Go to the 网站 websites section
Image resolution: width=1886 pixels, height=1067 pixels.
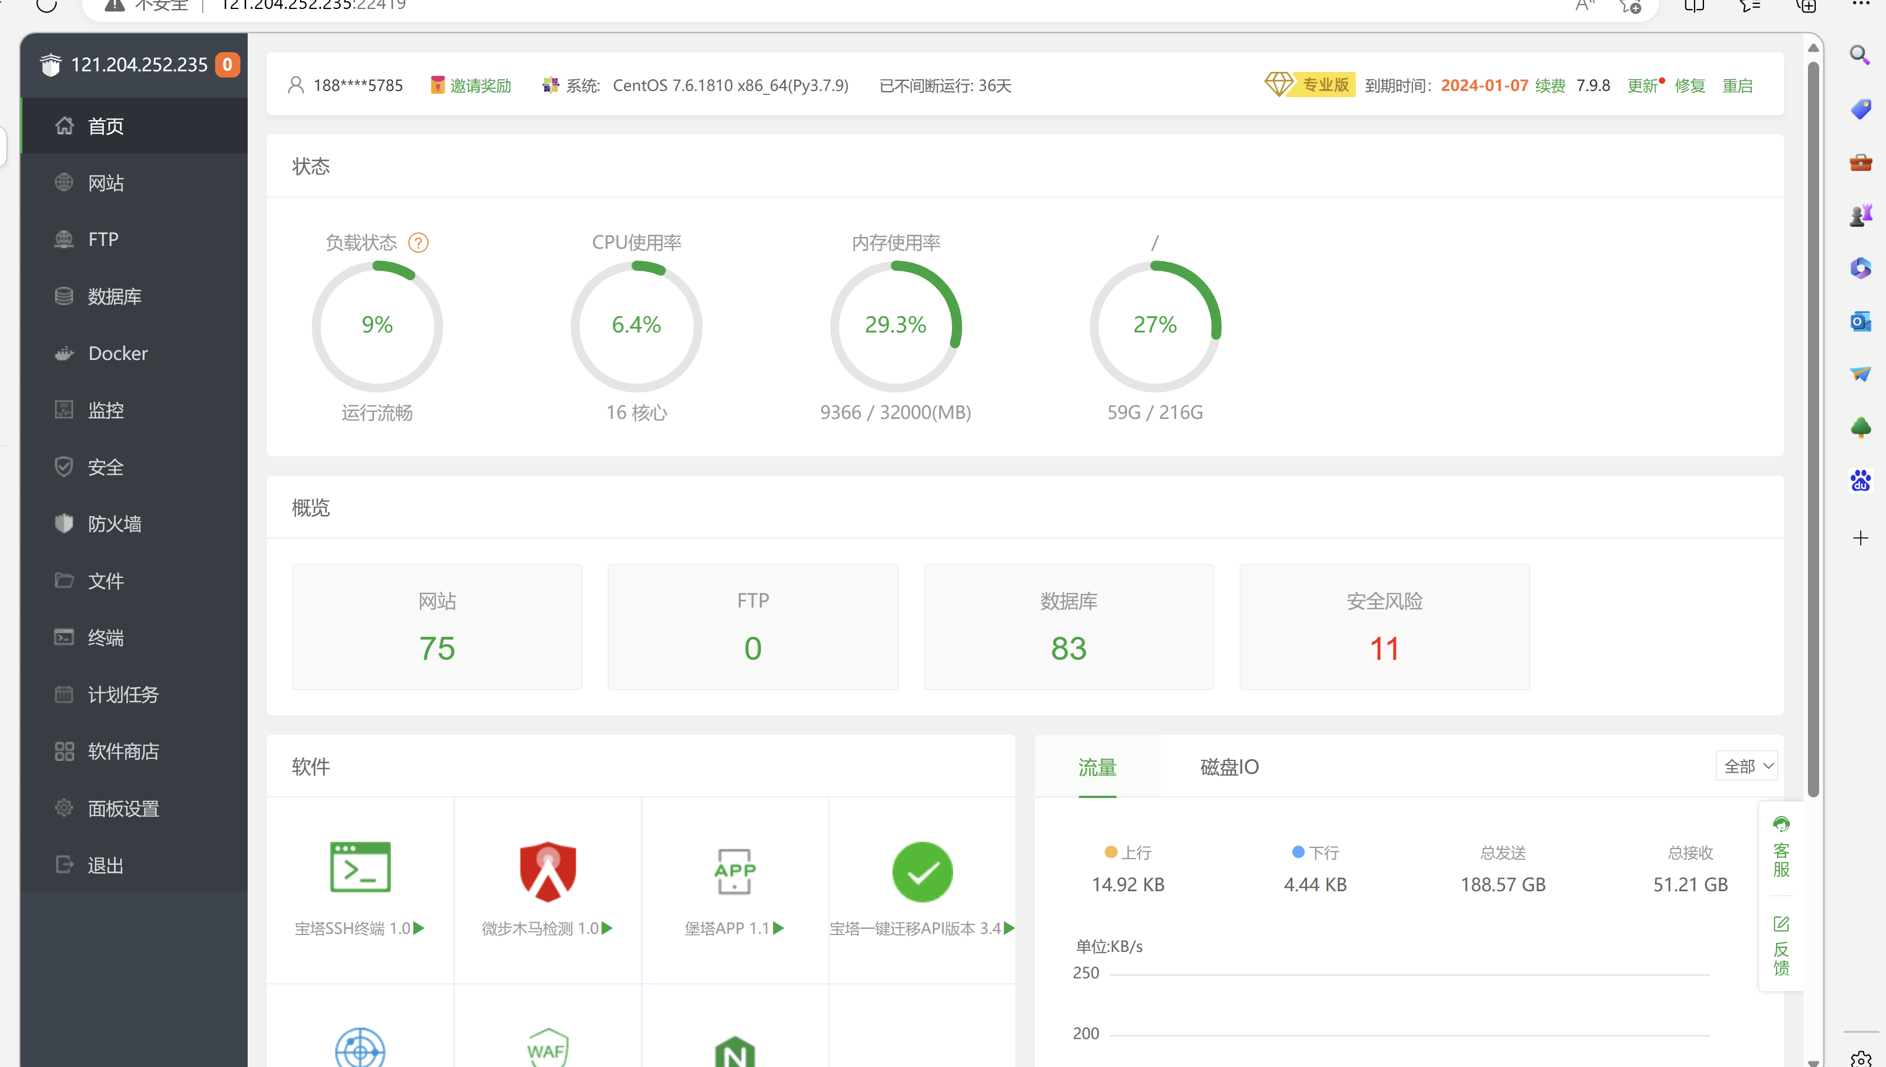(x=134, y=183)
